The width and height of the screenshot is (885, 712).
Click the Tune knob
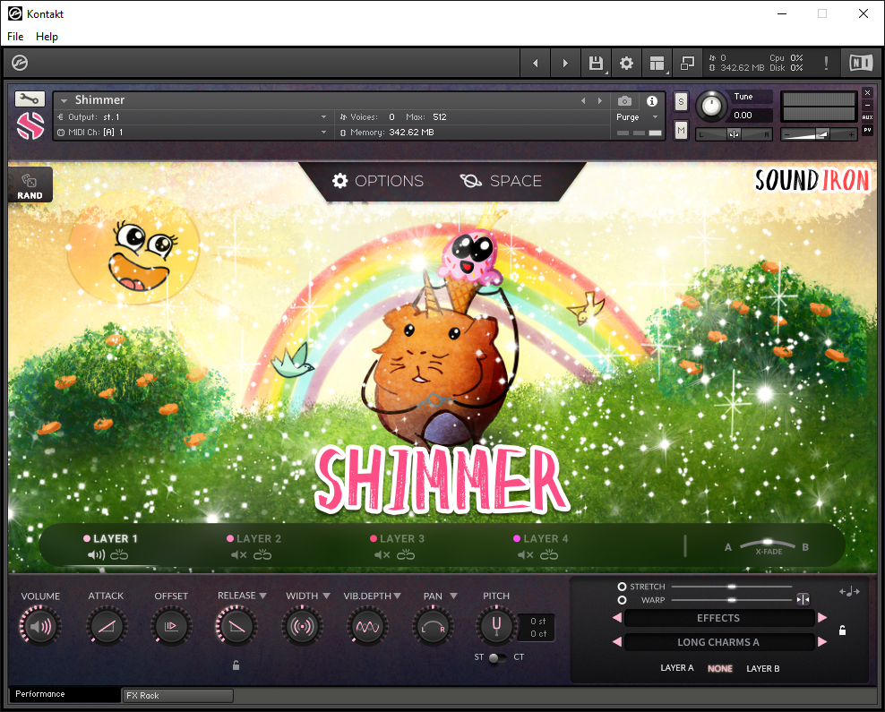711,106
